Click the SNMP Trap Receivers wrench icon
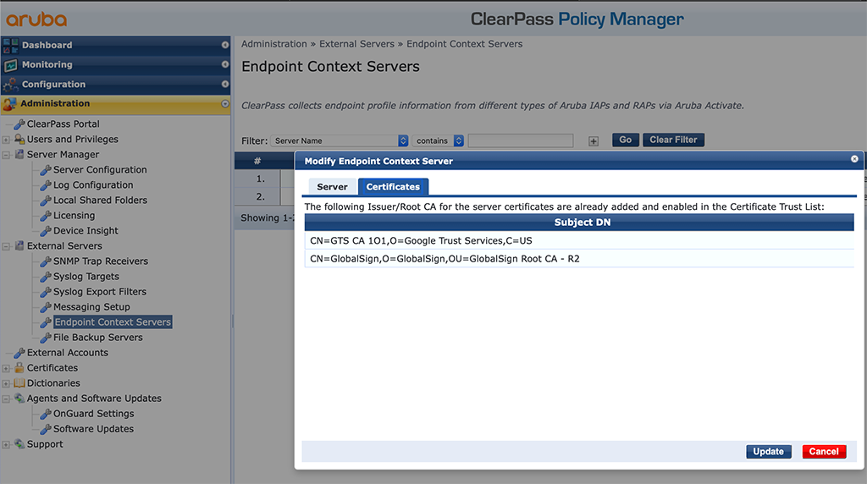The image size is (867, 484). (x=46, y=261)
